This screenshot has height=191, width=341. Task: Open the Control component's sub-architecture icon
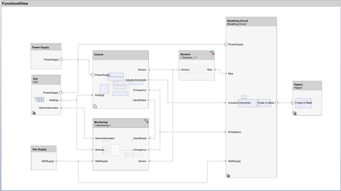point(95,106)
